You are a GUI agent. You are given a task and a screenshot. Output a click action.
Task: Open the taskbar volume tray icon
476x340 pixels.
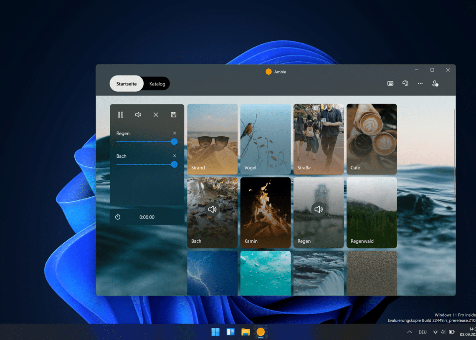(x=443, y=332)
